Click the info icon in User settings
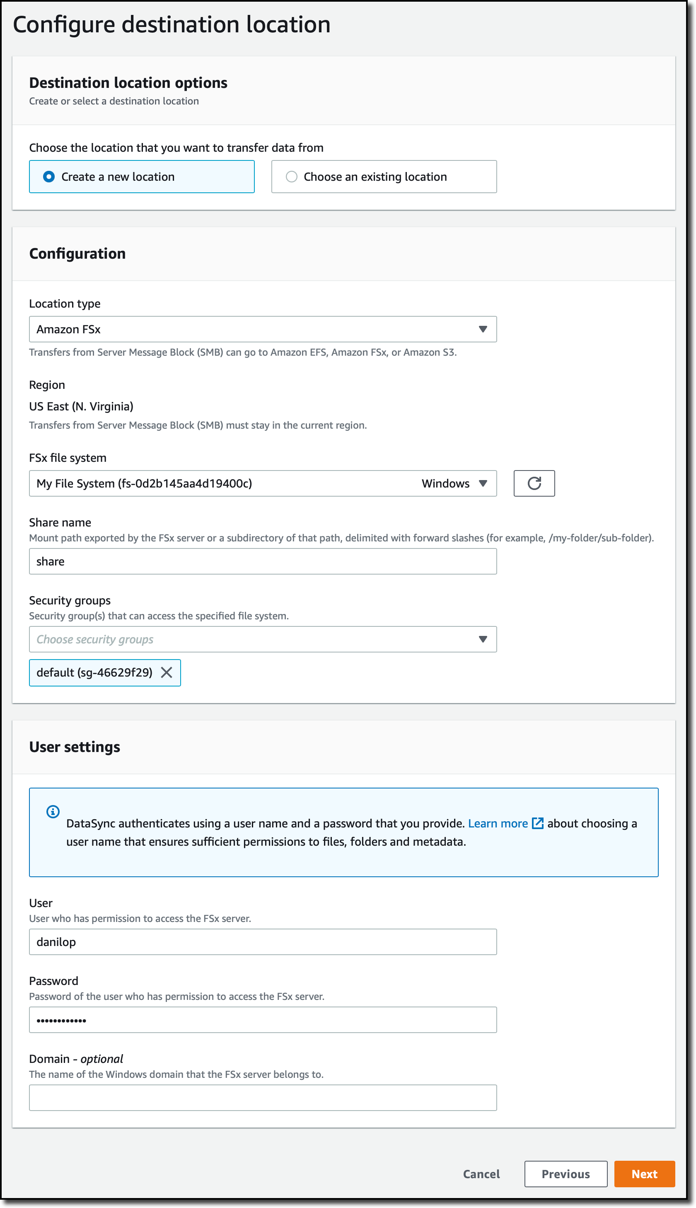696x1208 pixels. (x=53, y=811)
